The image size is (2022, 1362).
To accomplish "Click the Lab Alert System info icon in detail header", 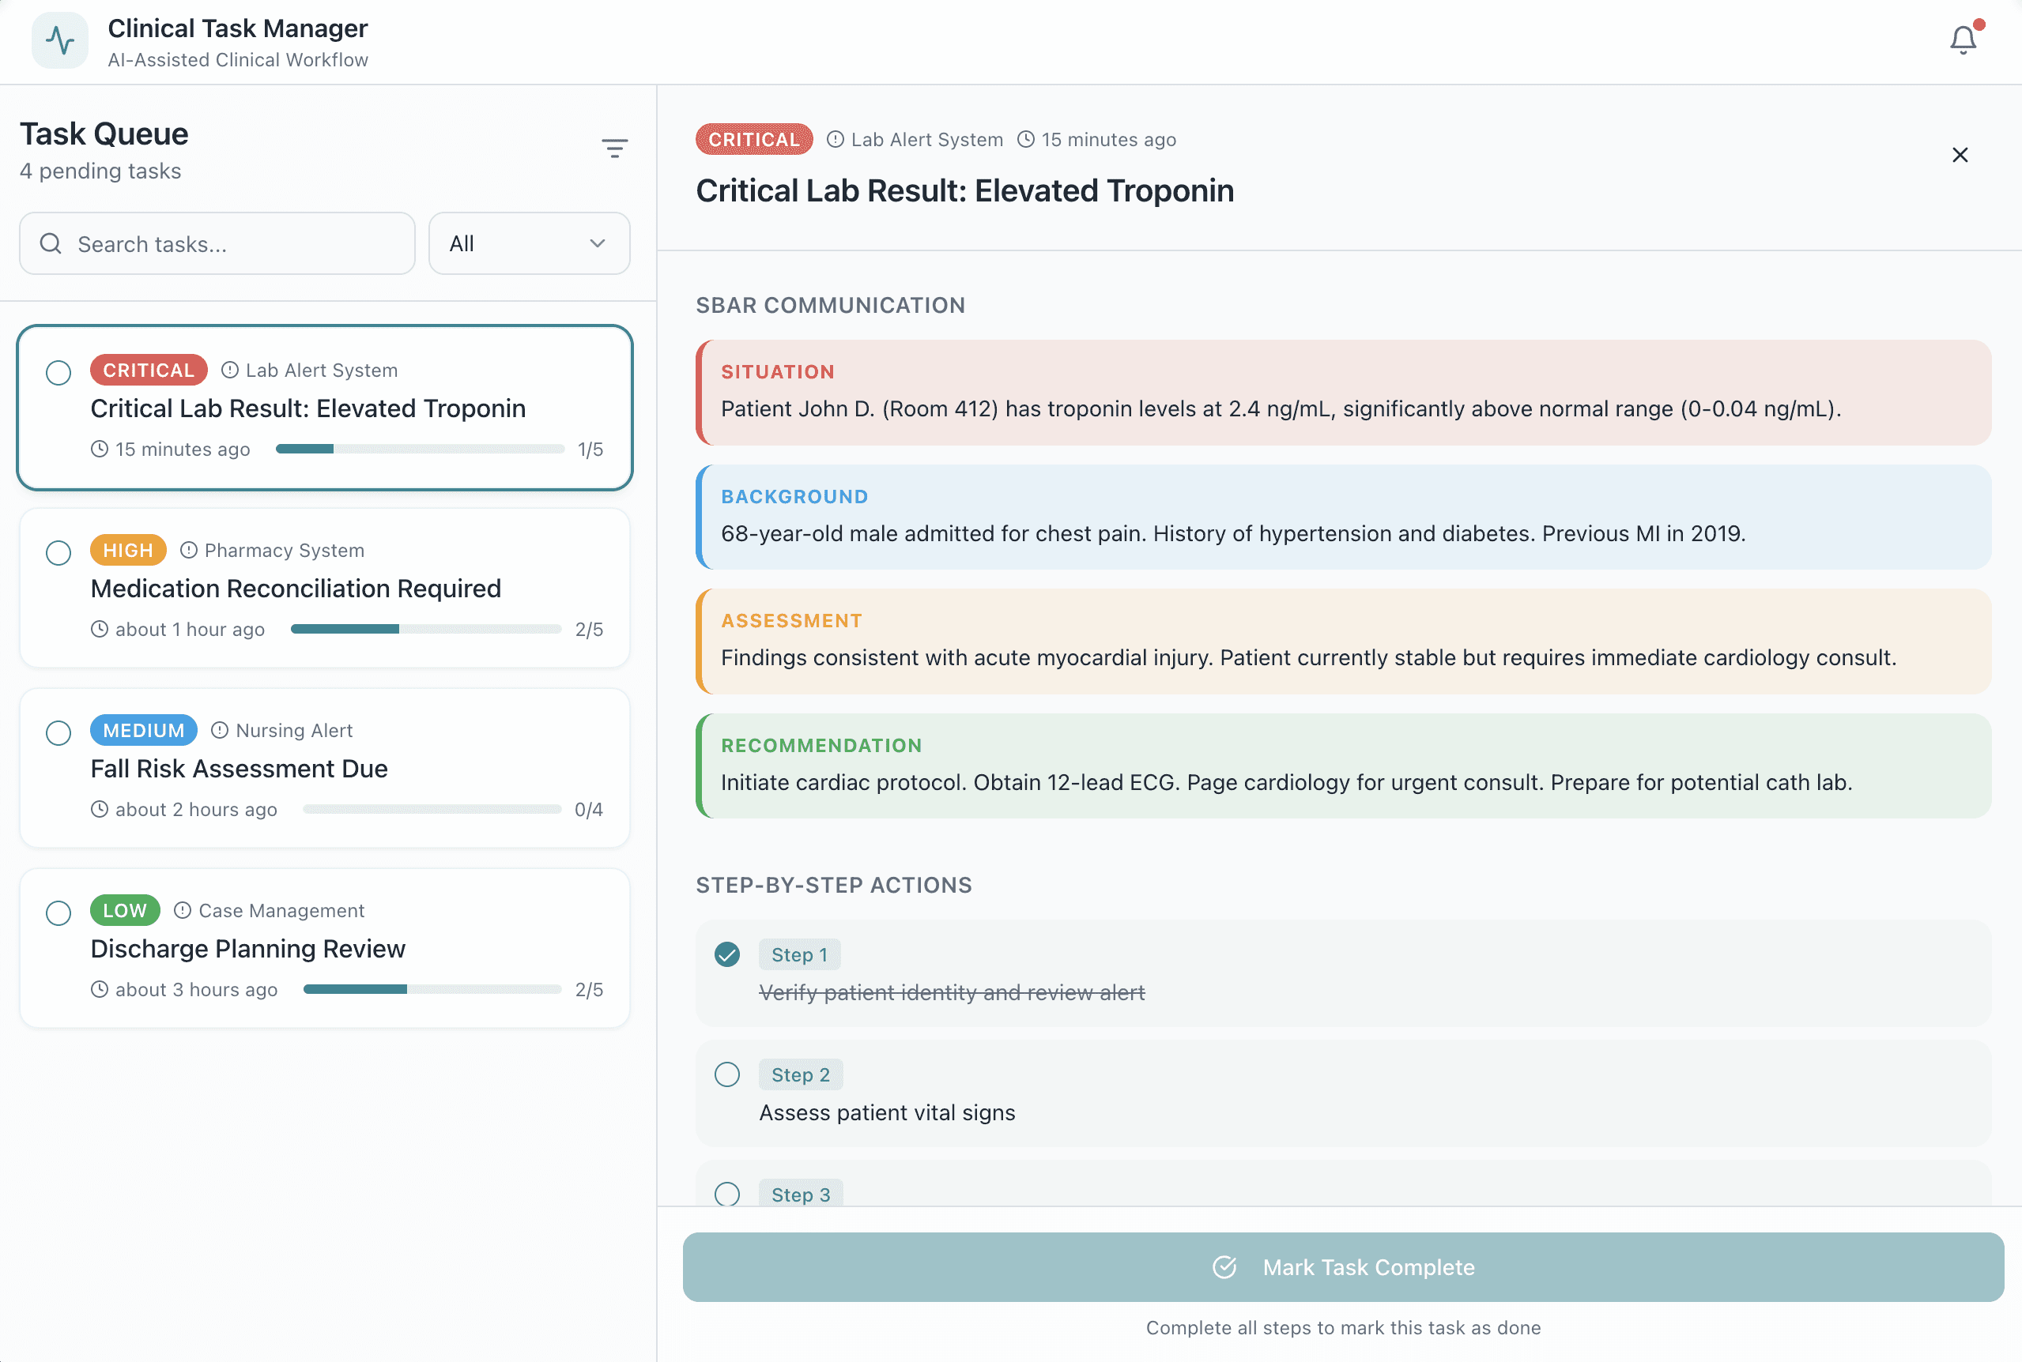I will tap(835, 140).
